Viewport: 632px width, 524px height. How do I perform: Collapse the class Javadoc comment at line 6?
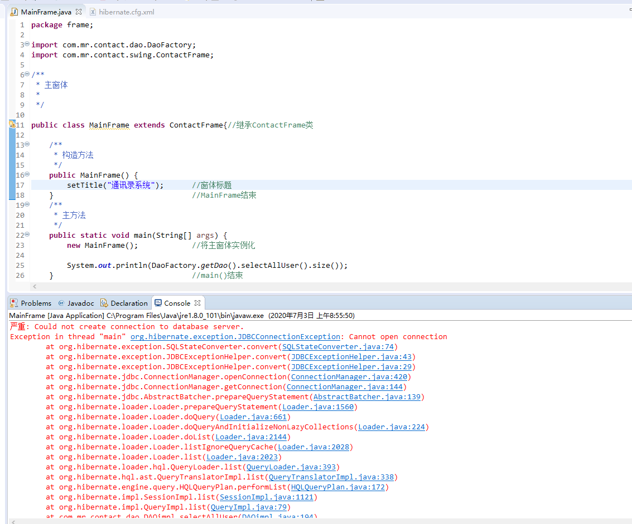27,74
